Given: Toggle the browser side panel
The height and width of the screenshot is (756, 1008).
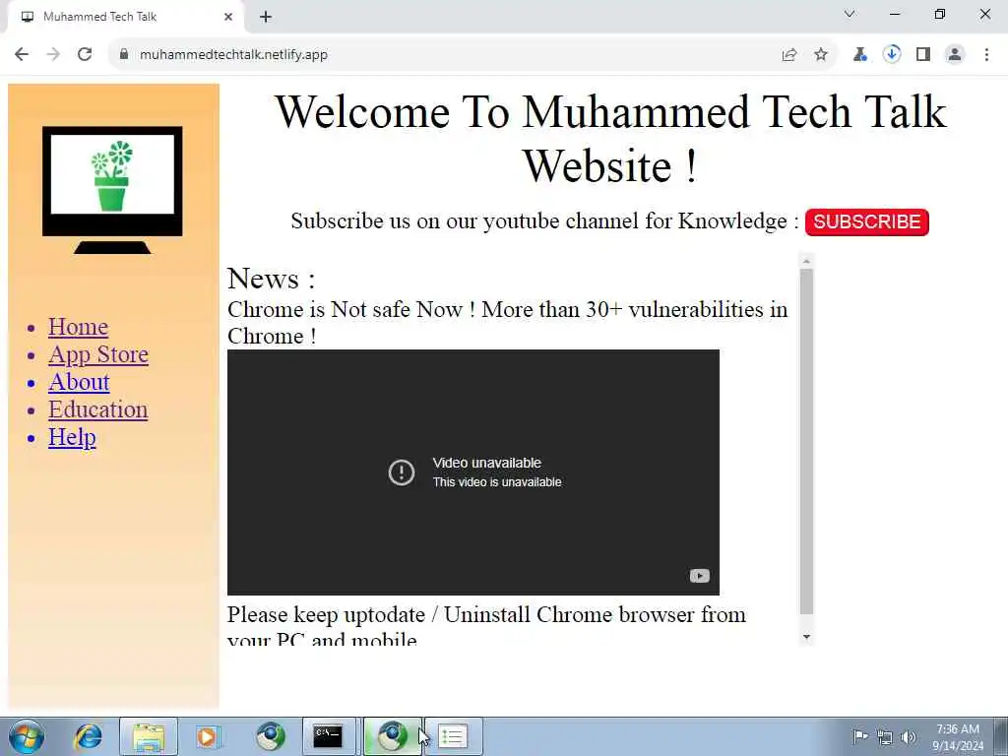Looking at the screenshot, I should pos(923,55).
